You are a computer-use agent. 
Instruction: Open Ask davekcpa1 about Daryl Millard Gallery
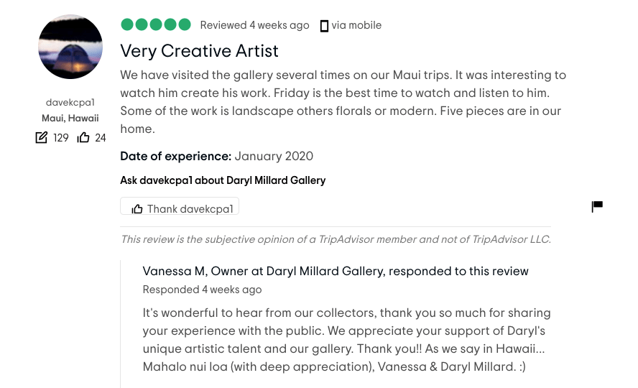click(x=223, y=180)
